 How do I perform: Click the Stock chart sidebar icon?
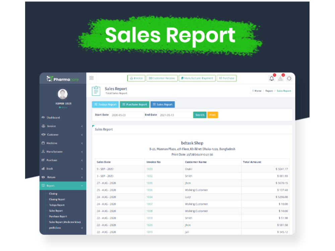(43, 168)
